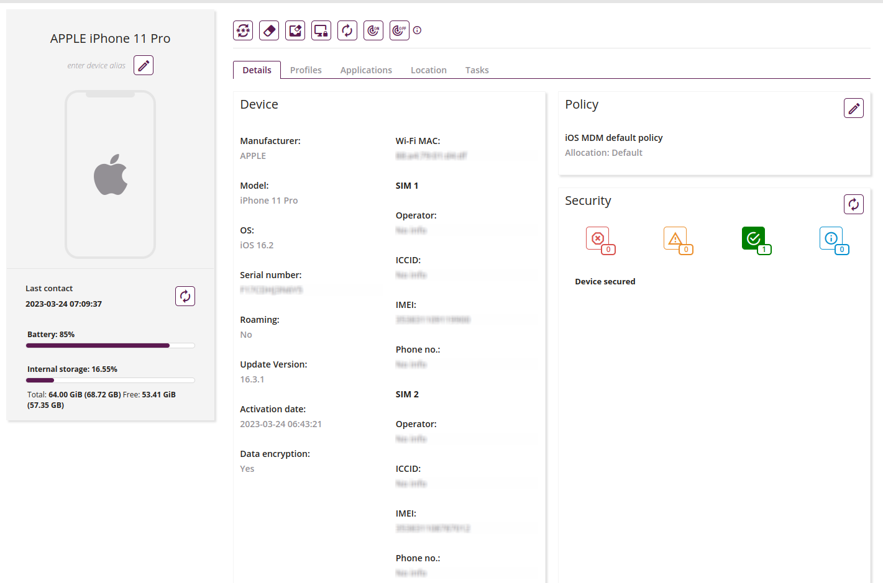Select activation date 2023-03-24 06:43:21

(x=281, y=424)
